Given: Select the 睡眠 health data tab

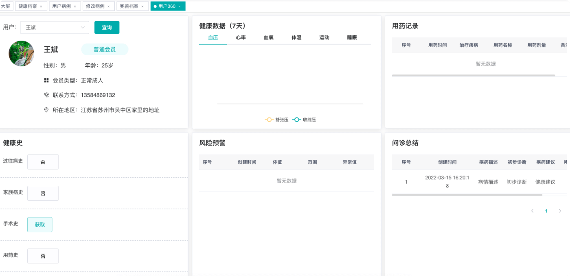Looking at the screenshot, I should pyautogui.click(x=352, y=38).
